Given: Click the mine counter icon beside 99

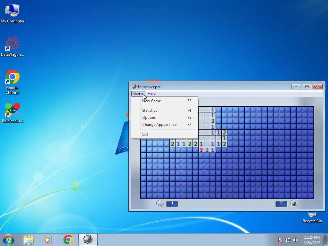Looking at the screenshot, I should coord(294,203).
